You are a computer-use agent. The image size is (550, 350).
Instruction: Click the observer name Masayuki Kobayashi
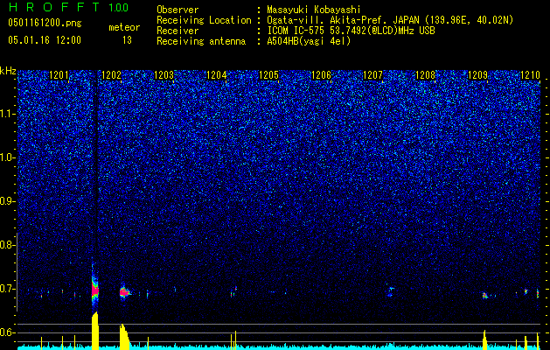click(314, 10)
